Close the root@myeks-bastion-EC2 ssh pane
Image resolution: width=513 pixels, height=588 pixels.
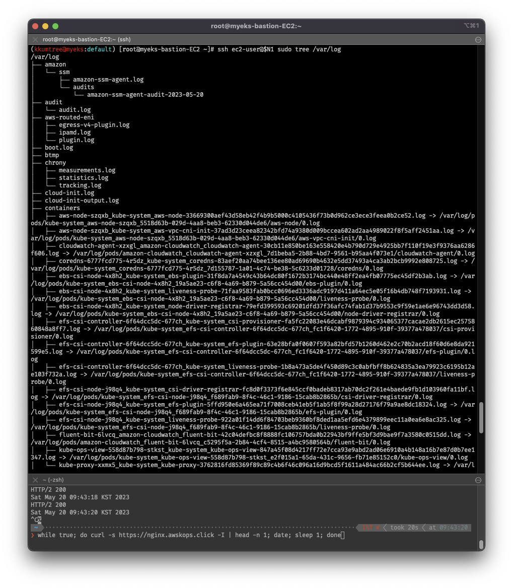pos(35,39)
